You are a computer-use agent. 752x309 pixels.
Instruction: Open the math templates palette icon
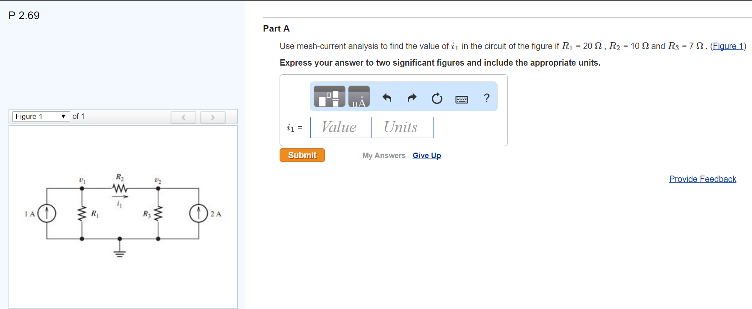(329, 96)
